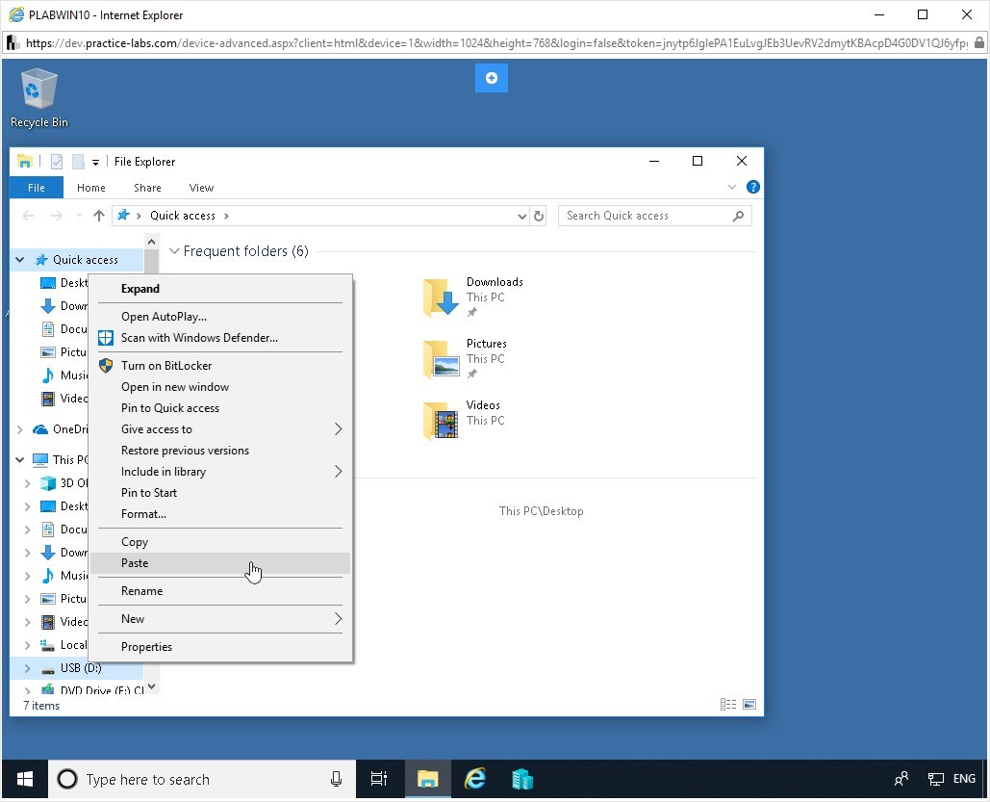Refresh the Quick access location
Viewport: 990px width, 802px height.
[539, 216]
